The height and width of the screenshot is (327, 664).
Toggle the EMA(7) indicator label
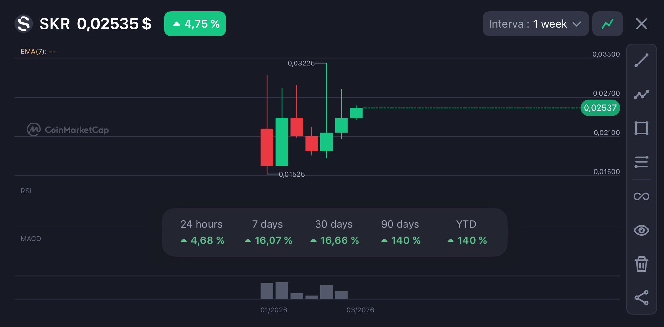(38, 52)
